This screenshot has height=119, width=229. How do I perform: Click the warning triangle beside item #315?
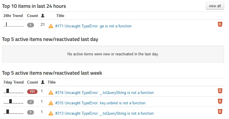pos(51,103)
